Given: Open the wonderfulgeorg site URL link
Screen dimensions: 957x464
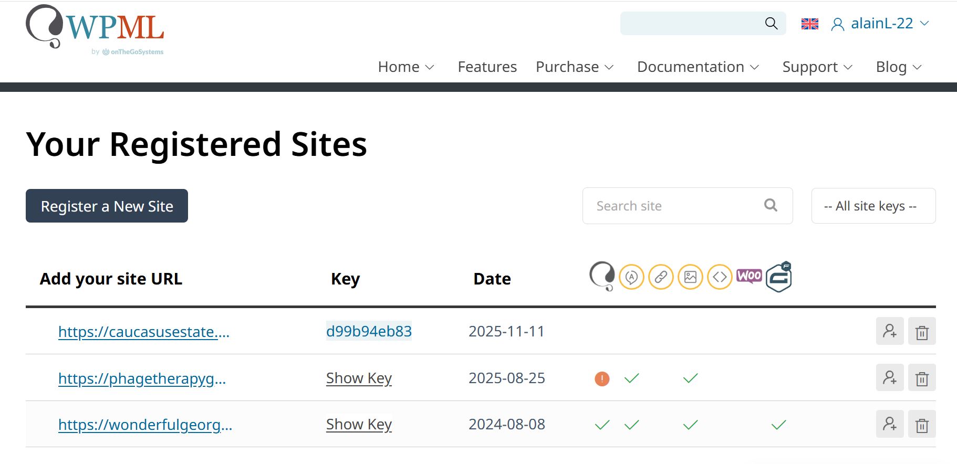Looking at the screenshot, I should coord(145,425).
